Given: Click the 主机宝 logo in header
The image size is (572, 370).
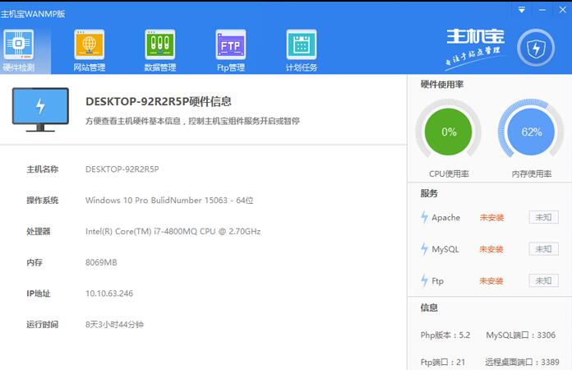Looking at the screenshot, I should [474, 39].
